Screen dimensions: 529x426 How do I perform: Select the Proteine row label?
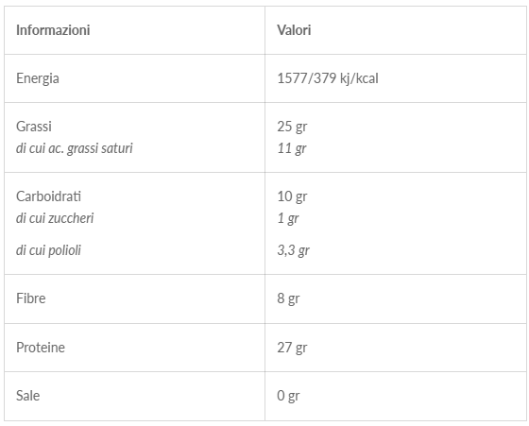41,348
